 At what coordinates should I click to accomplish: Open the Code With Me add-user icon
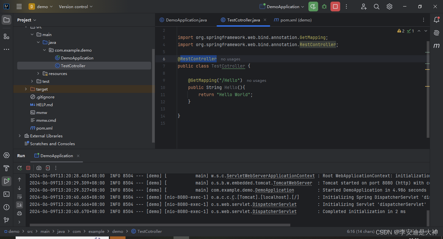(x=364, y=6)
